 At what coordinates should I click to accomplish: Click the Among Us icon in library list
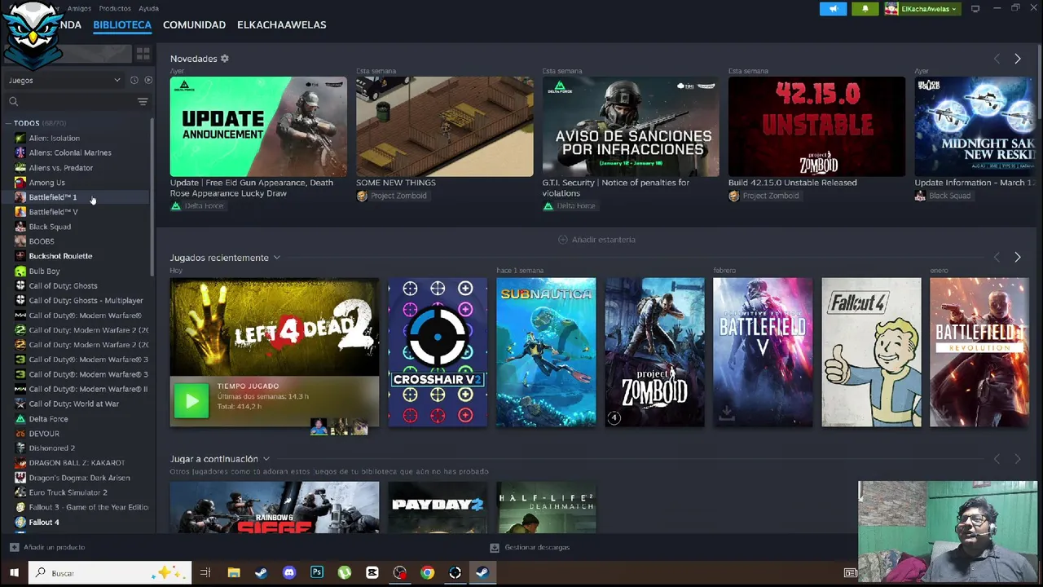coord(20,183)
